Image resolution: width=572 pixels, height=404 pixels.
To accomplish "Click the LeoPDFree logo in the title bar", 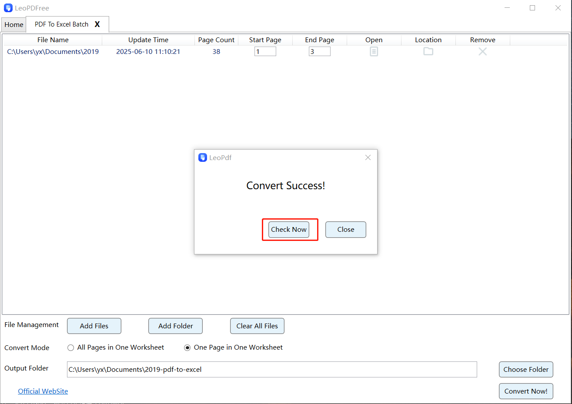I will 8,7.
